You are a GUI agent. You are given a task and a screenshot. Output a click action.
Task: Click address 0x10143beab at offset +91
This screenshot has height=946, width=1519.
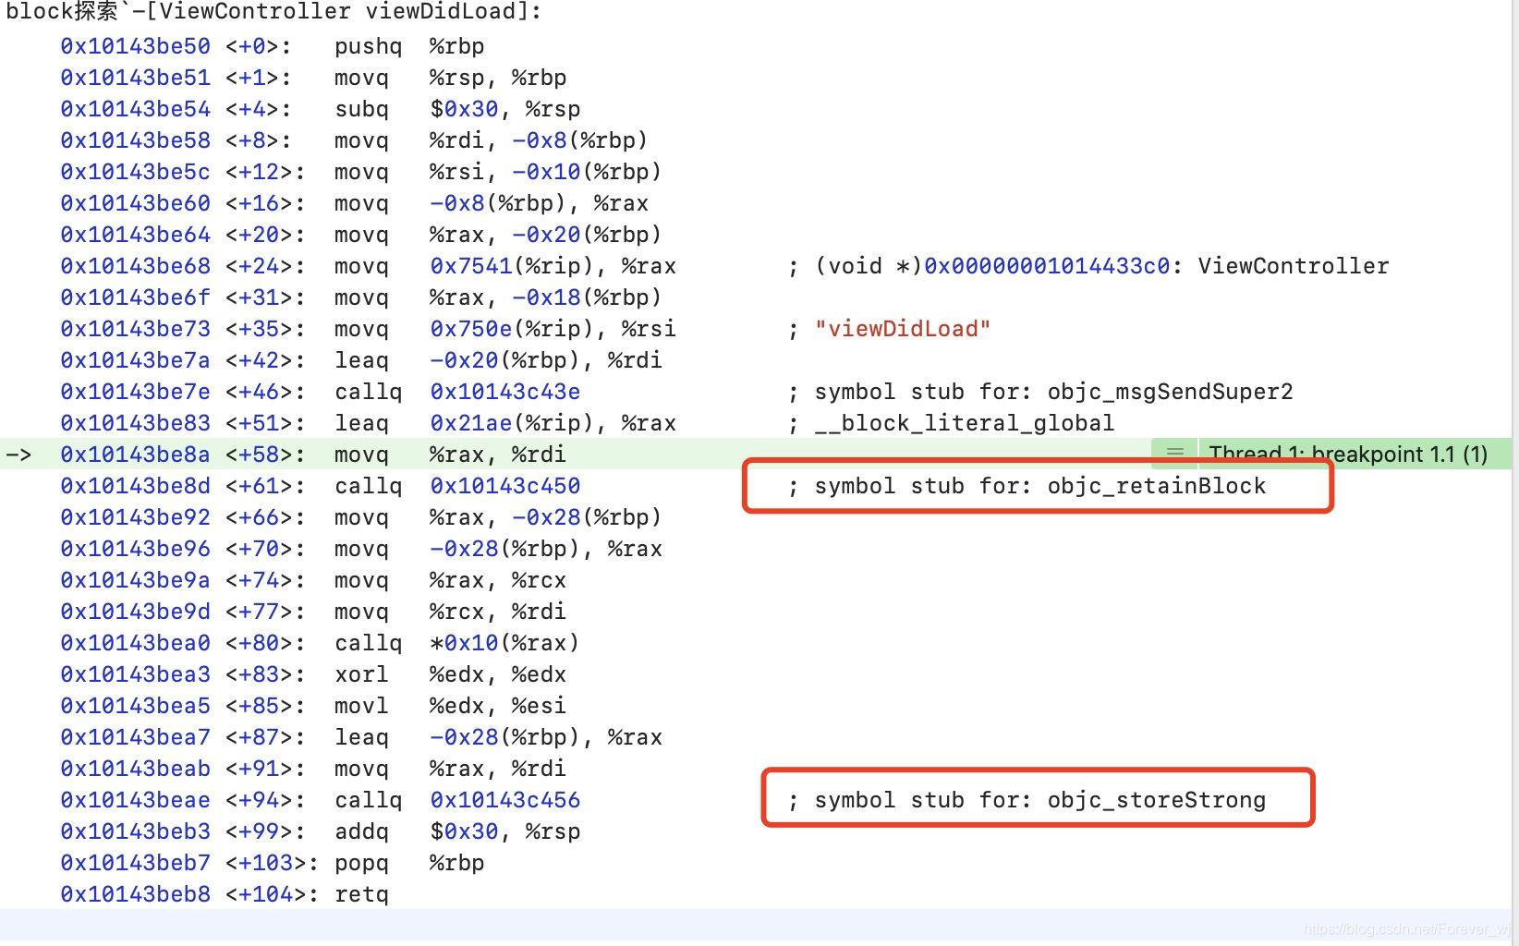click(x=135, y=769)
